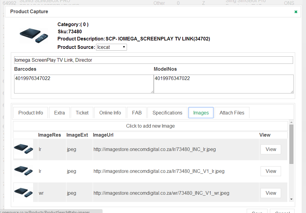
Task: Click the URL ending 73480_INC_V1_wr.jpeg
Action: (161, 193)
